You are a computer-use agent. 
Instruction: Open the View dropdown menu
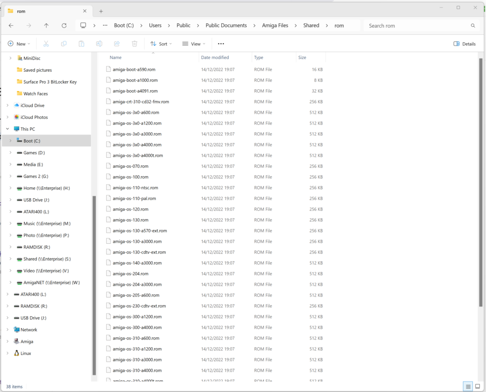point(194,44)
